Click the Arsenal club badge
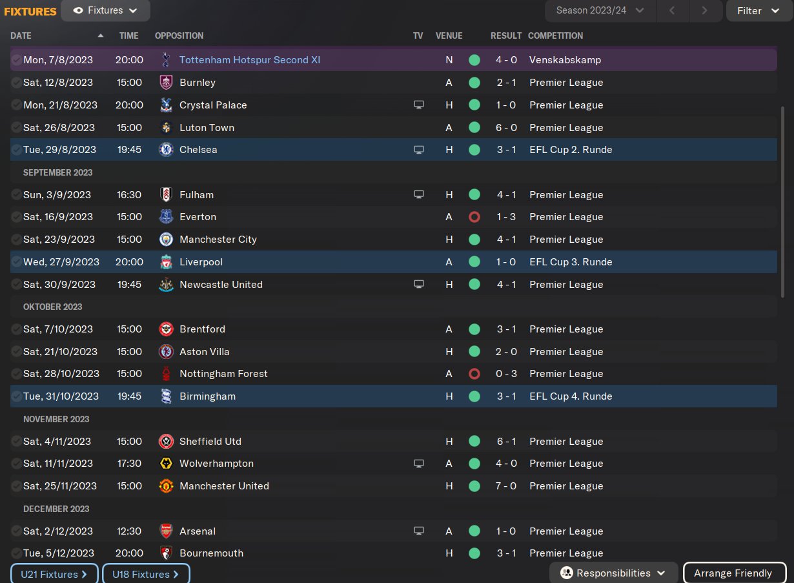This screenshot has width=794, height=583. click(166, 531)
